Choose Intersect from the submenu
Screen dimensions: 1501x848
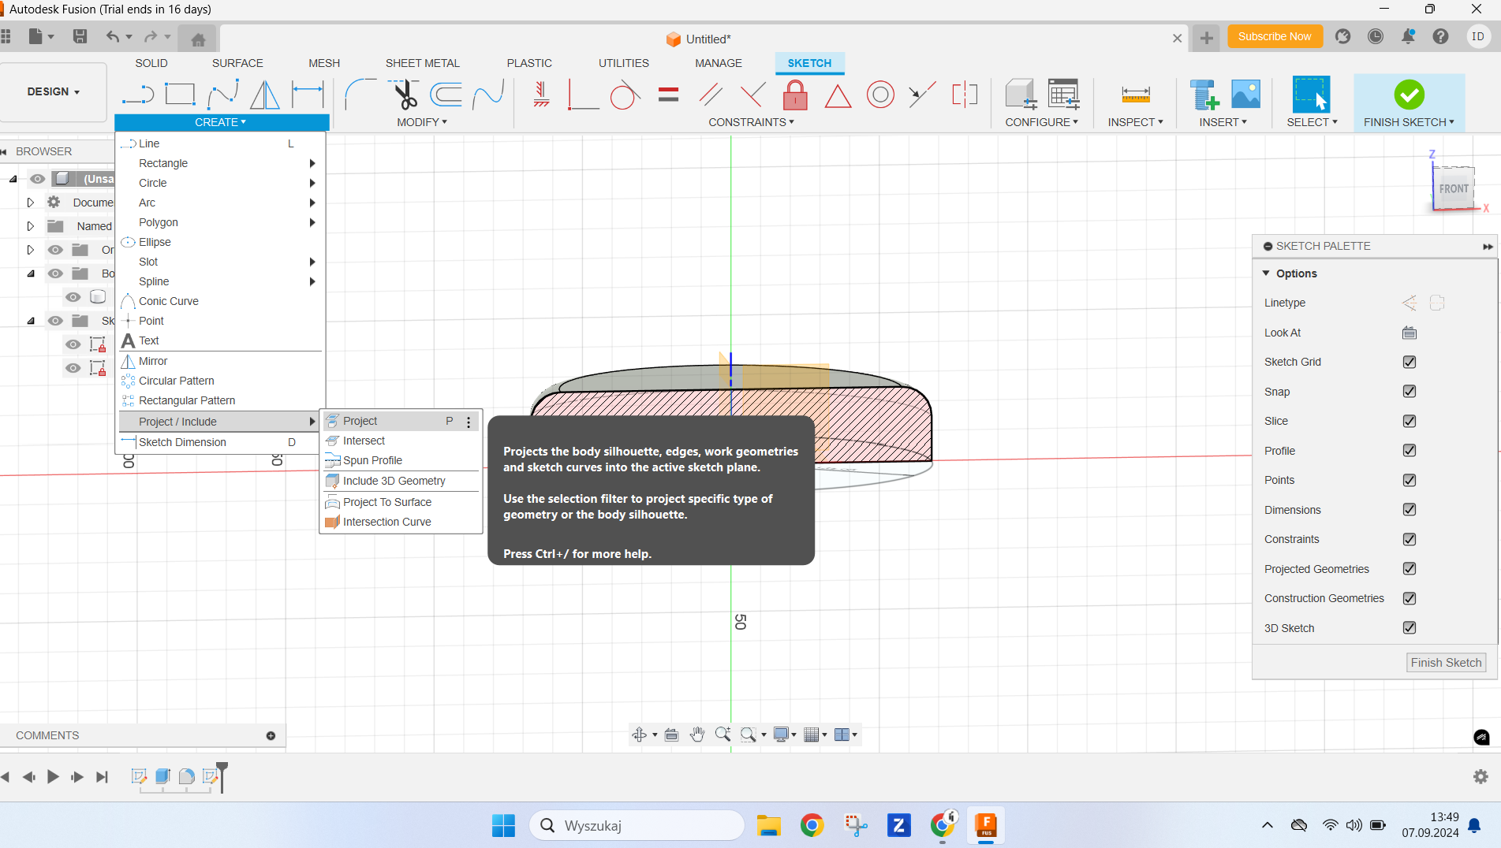(401, 441)
